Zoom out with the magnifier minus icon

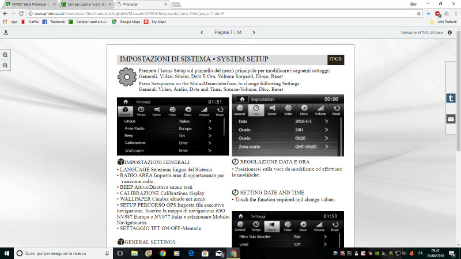pyautogui.click(x=6, y=65)
